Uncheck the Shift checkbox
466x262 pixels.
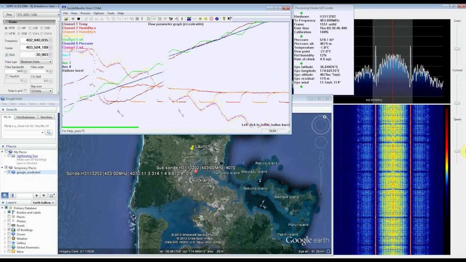(7, 55)
